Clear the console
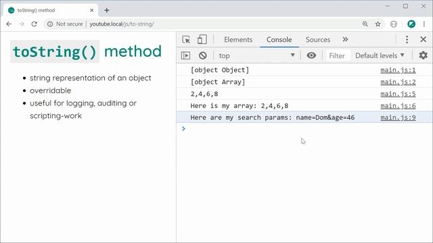Screen dimensions: 433x243 pos(203,55)
